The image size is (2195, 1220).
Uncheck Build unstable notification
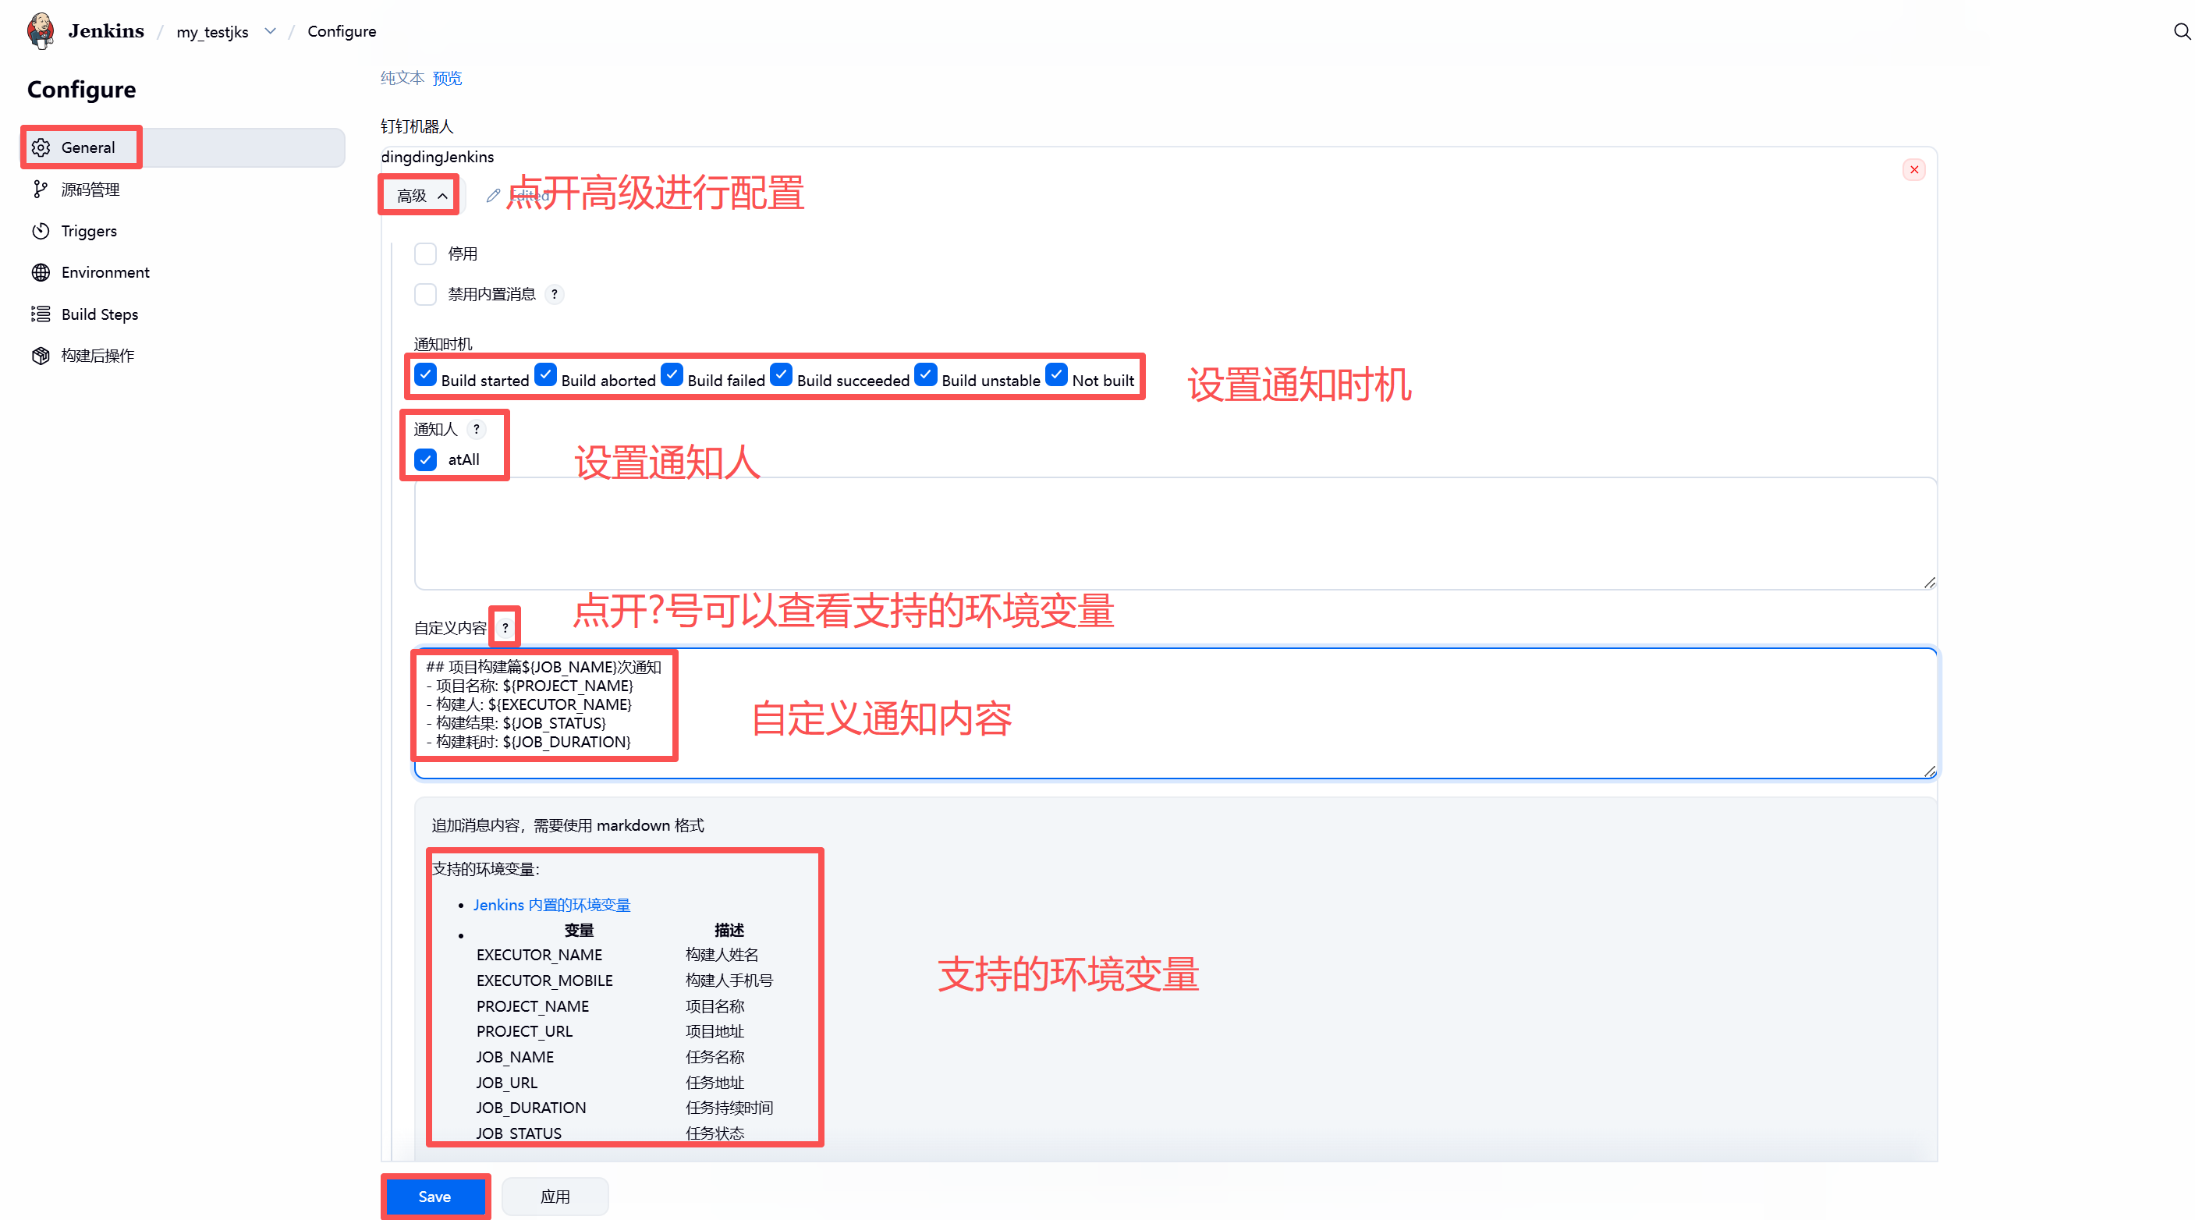pos(925,375)
